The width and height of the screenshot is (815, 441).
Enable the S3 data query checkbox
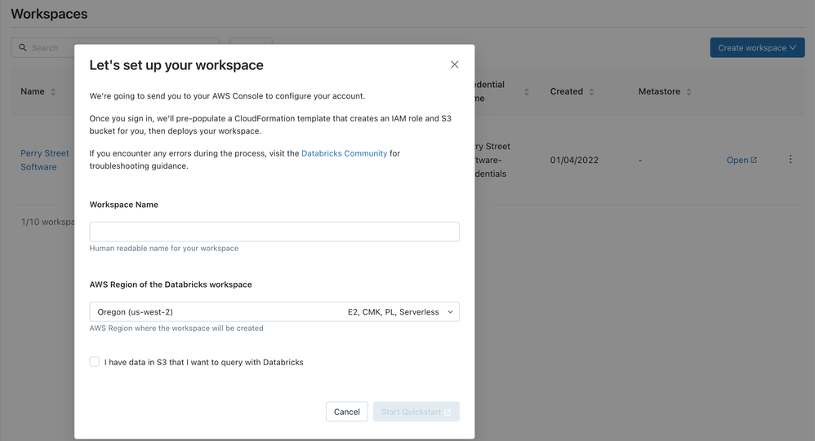tap(95, 362)
